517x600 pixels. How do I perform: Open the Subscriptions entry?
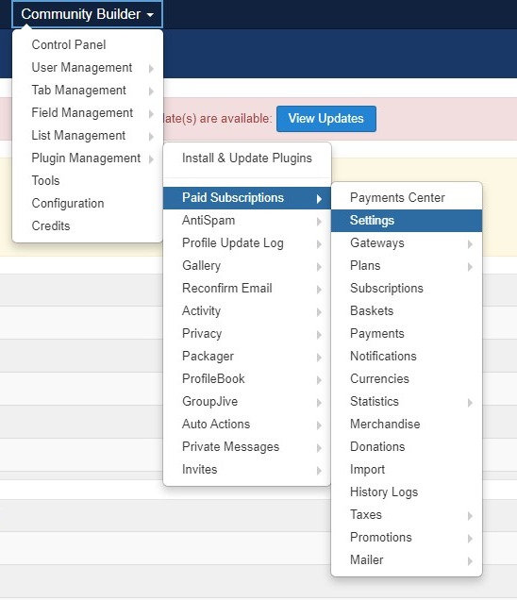click(x=407, y=288)
